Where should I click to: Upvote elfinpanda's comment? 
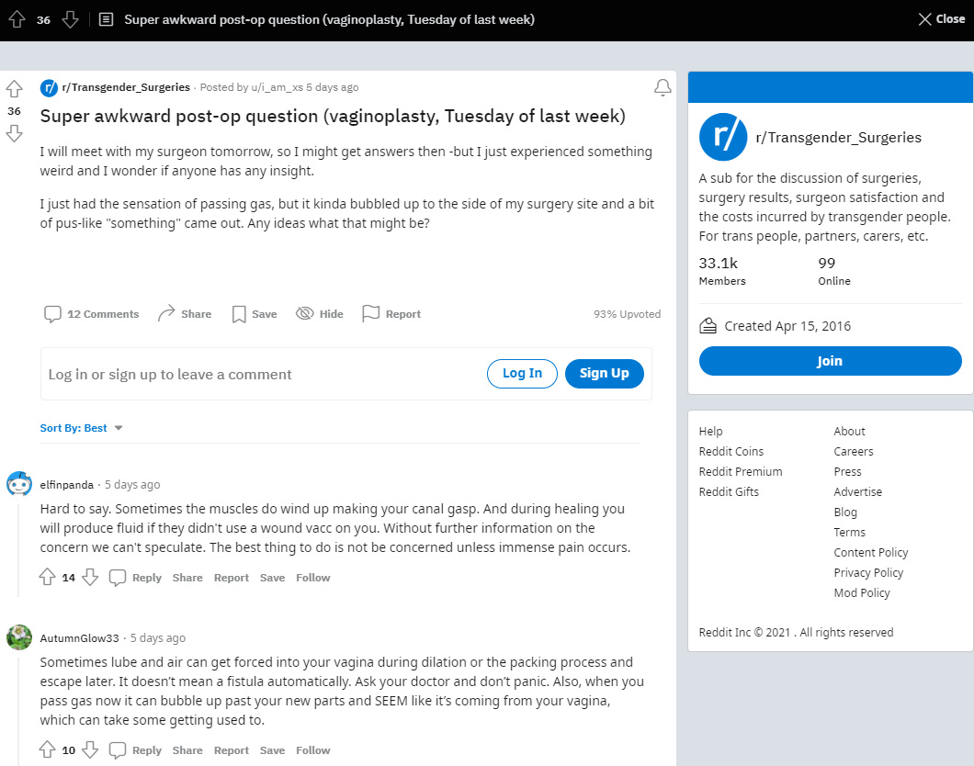coord(47,578)
